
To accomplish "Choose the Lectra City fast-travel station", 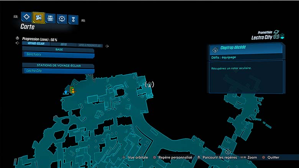I will click(x=58, y=71).
